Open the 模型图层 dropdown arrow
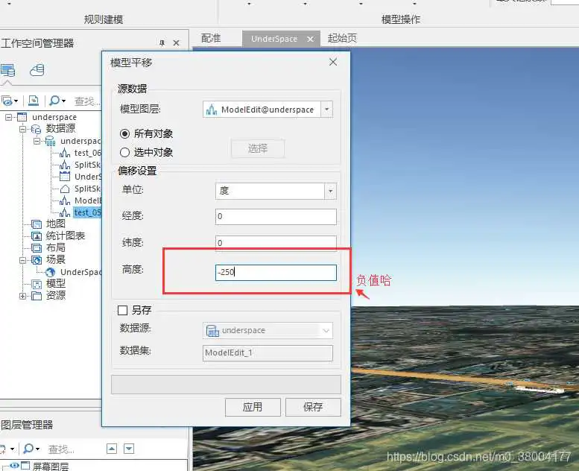 pos(327,110)
